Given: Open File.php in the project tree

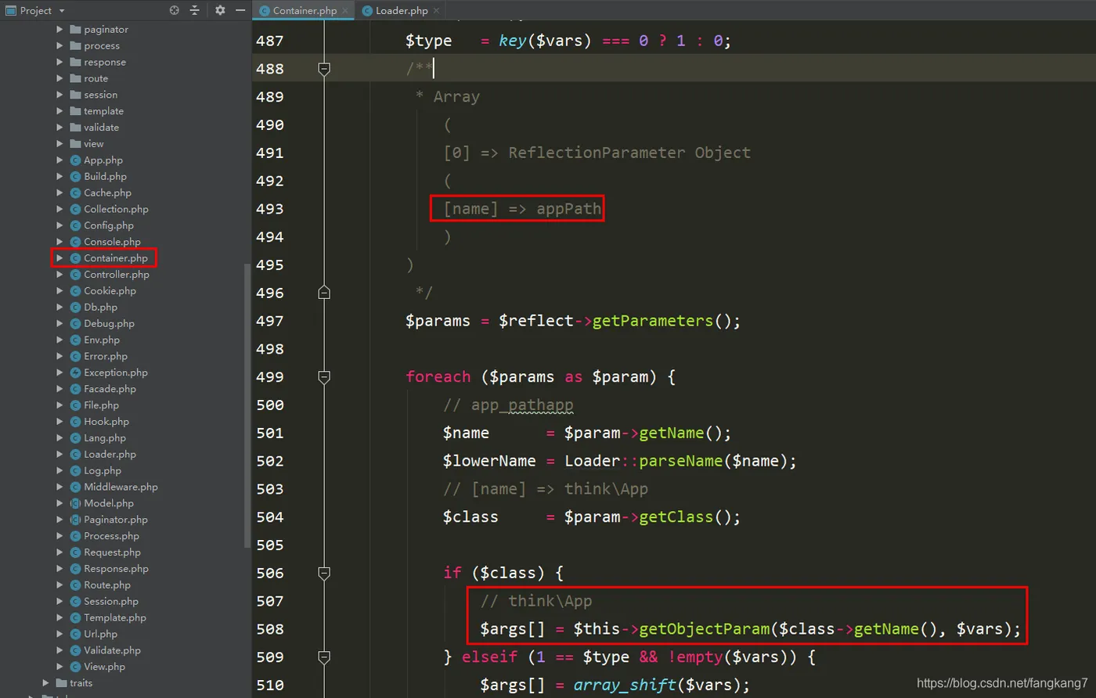Looking at the screenshot, I should (x=101, y=405).
